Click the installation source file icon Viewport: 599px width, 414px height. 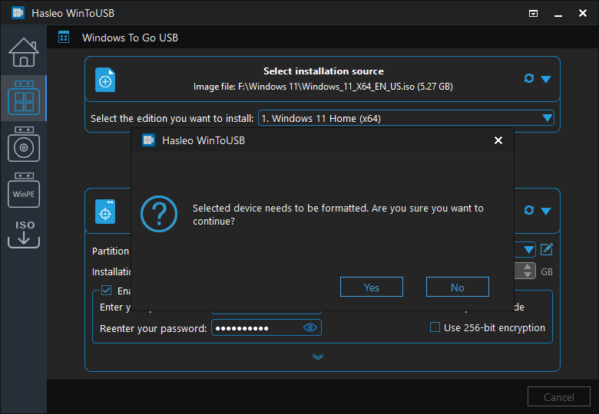(x=105, y=80)
